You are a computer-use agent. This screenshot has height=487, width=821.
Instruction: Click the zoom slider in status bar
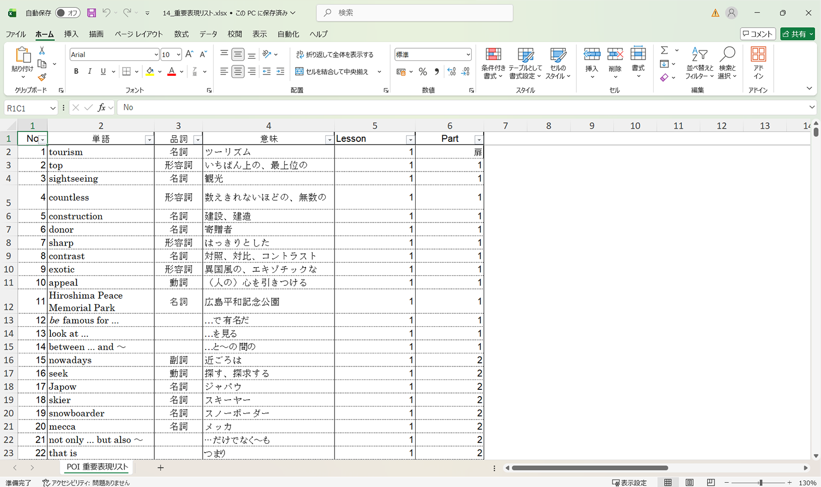point(760,483)
